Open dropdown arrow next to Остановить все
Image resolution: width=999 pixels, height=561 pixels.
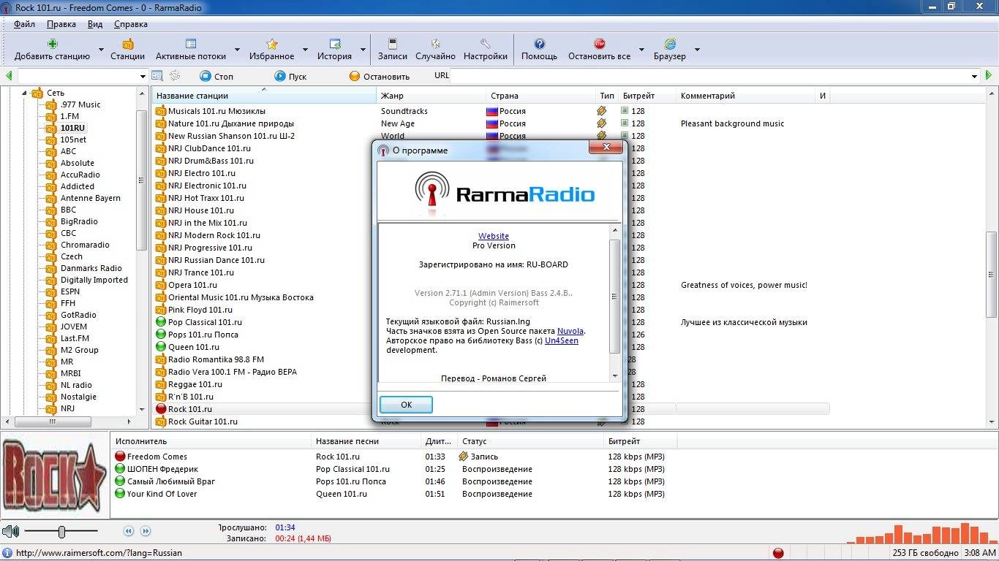[x=641, y=50]
